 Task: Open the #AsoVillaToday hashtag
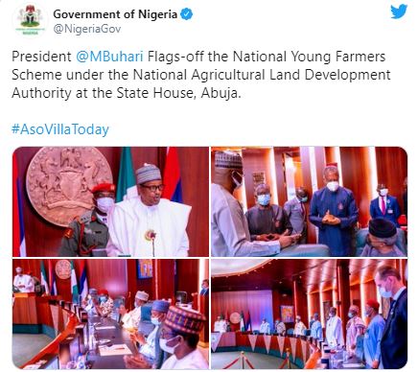point(60,129)
